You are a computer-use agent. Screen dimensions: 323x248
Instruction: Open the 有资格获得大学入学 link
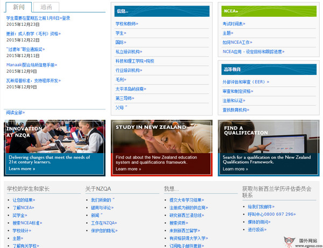click(189, 238)
